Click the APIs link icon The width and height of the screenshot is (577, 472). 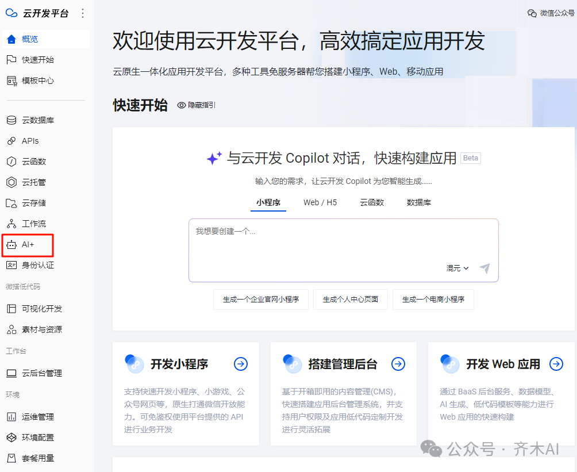click(x=11, y=141)
